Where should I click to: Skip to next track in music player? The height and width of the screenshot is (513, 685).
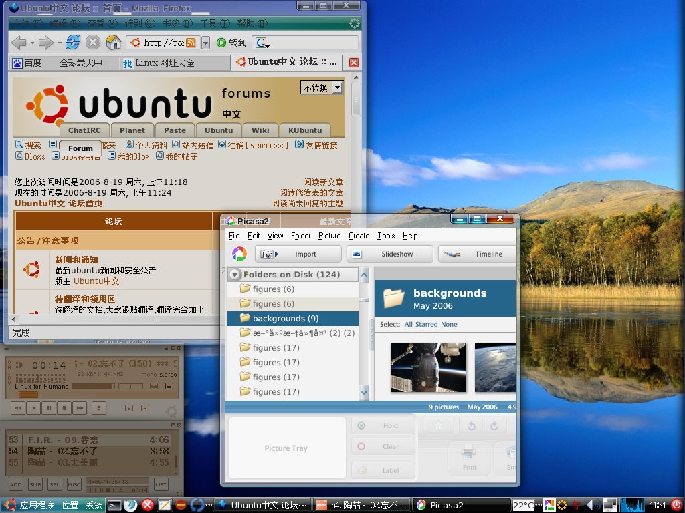80,408
